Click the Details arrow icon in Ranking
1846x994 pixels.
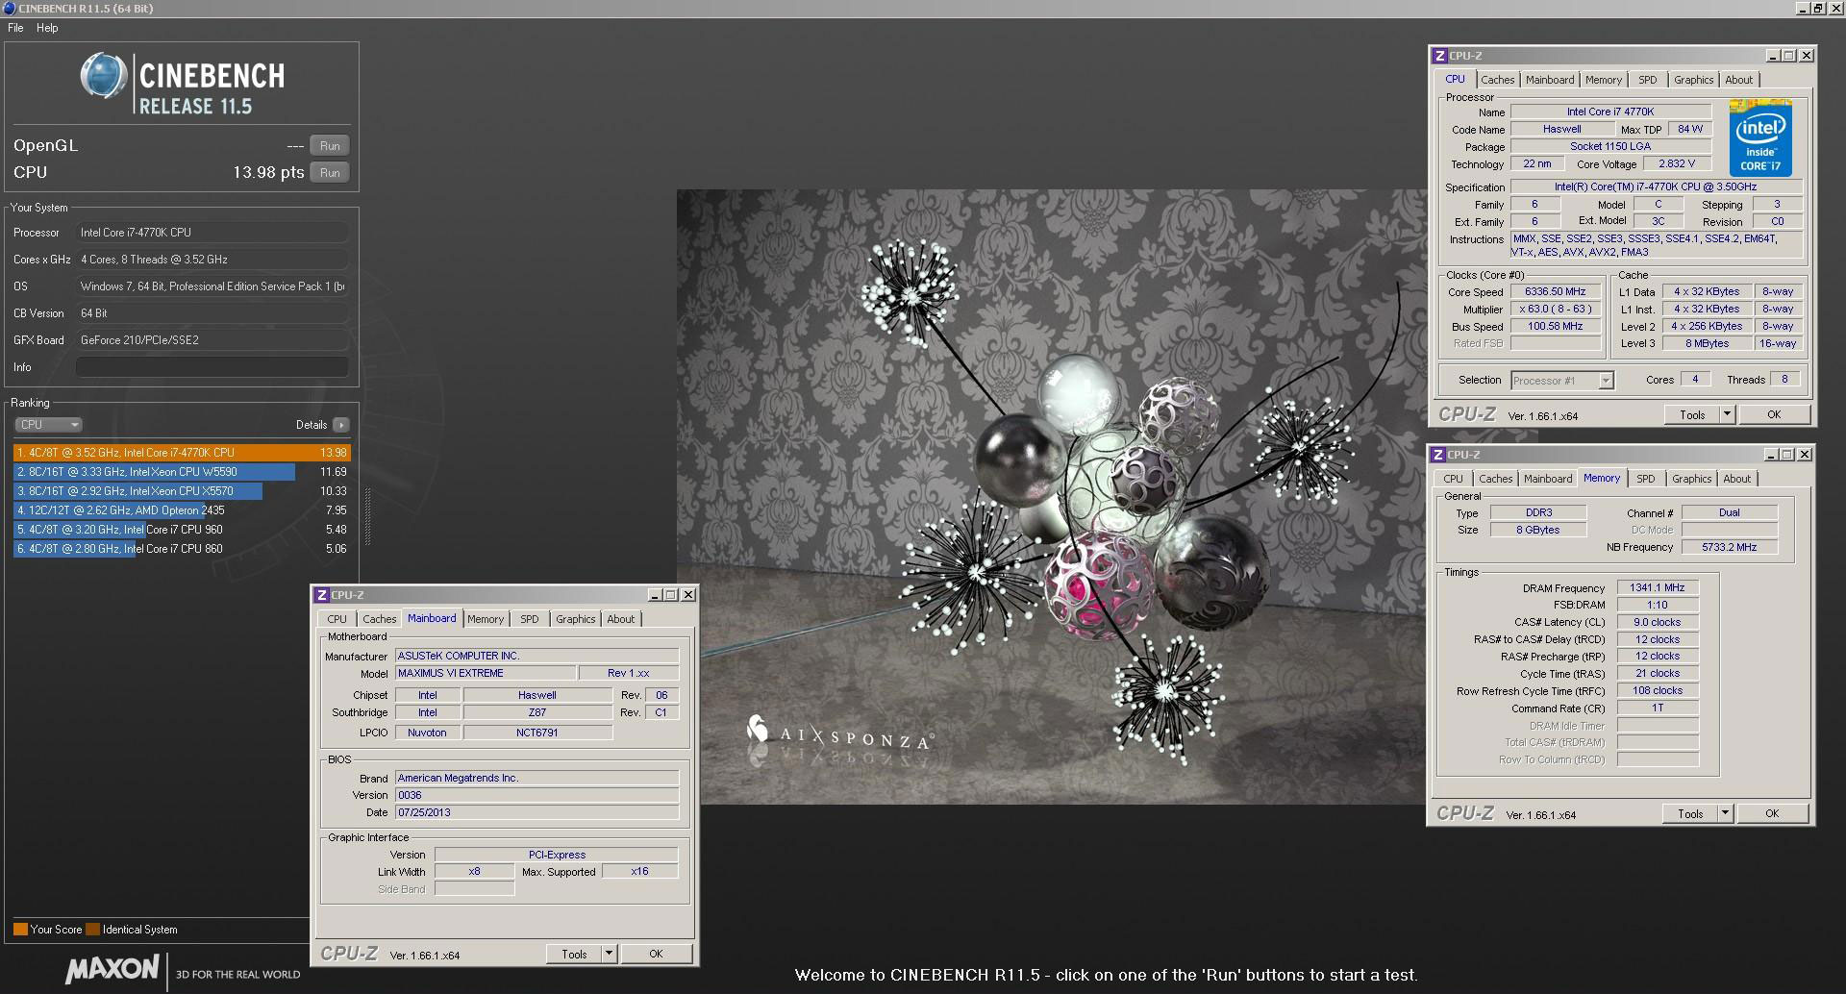(341, 425)
